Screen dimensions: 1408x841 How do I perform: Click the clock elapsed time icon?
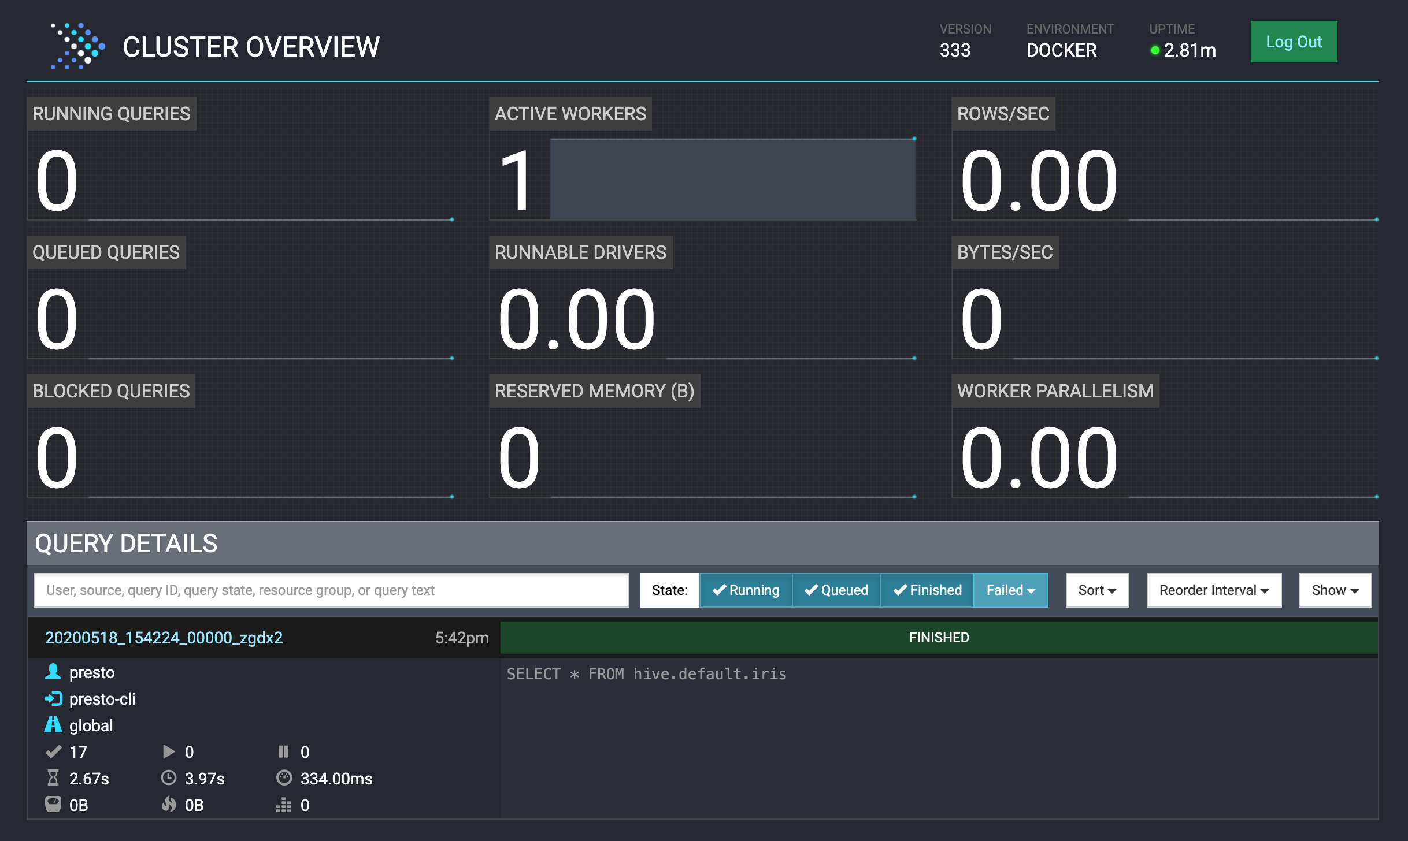[x=168, y=778]
